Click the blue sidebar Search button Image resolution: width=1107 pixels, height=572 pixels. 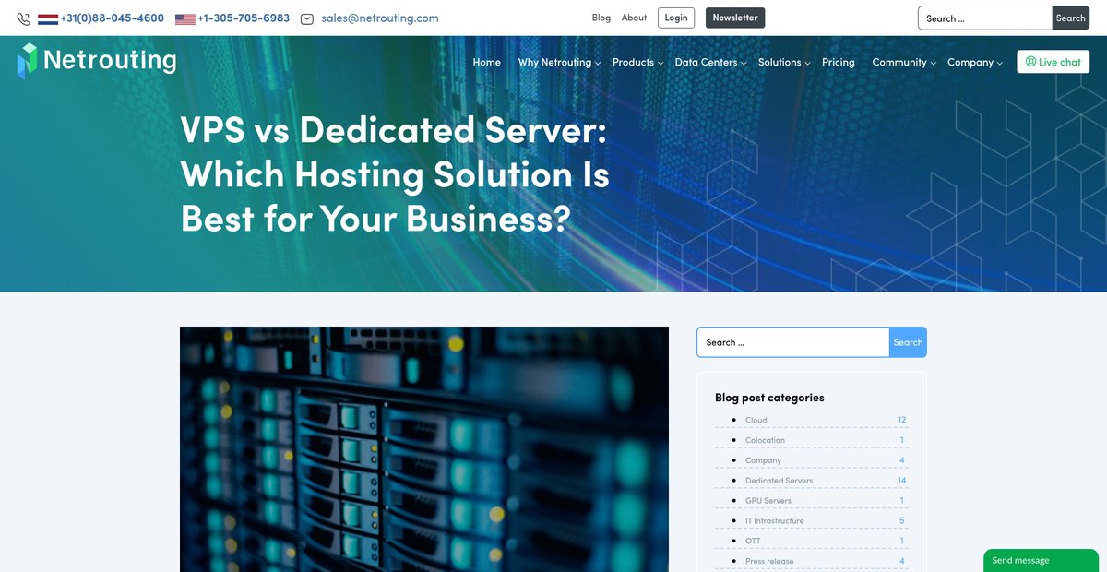pyautogui.click(x=908, y=342)
